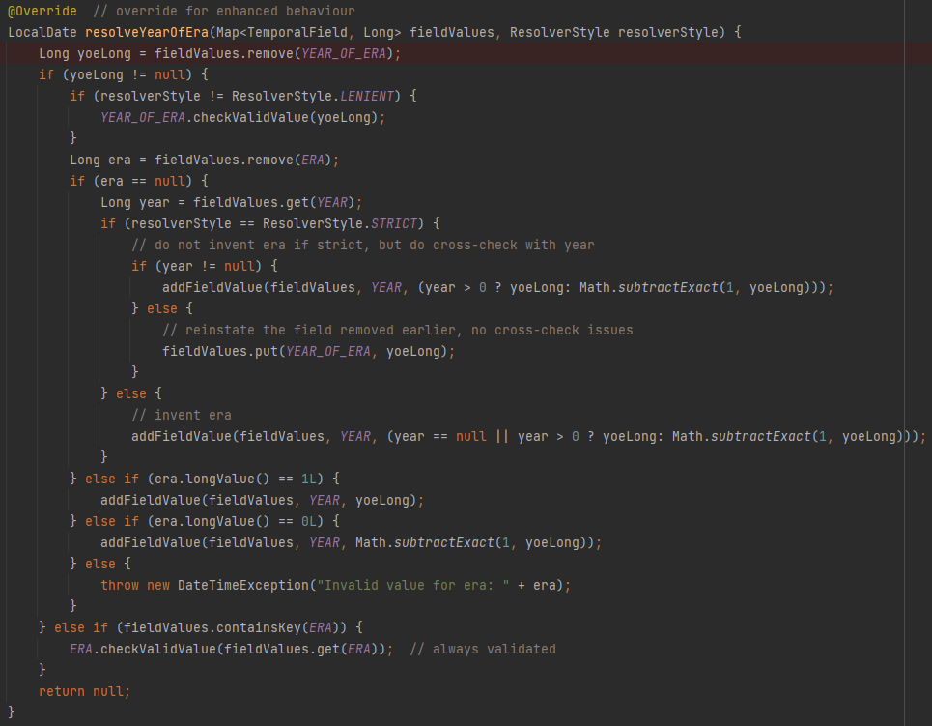Click the "if (yoeLong != null)" condition
This screenshot has height=726, width=932.
point(123,75)
